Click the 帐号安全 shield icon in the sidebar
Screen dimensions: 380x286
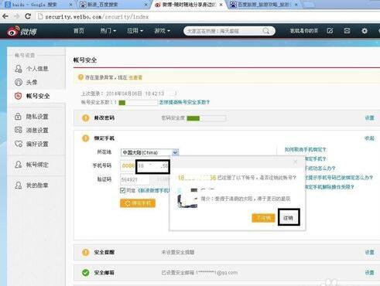18,96
